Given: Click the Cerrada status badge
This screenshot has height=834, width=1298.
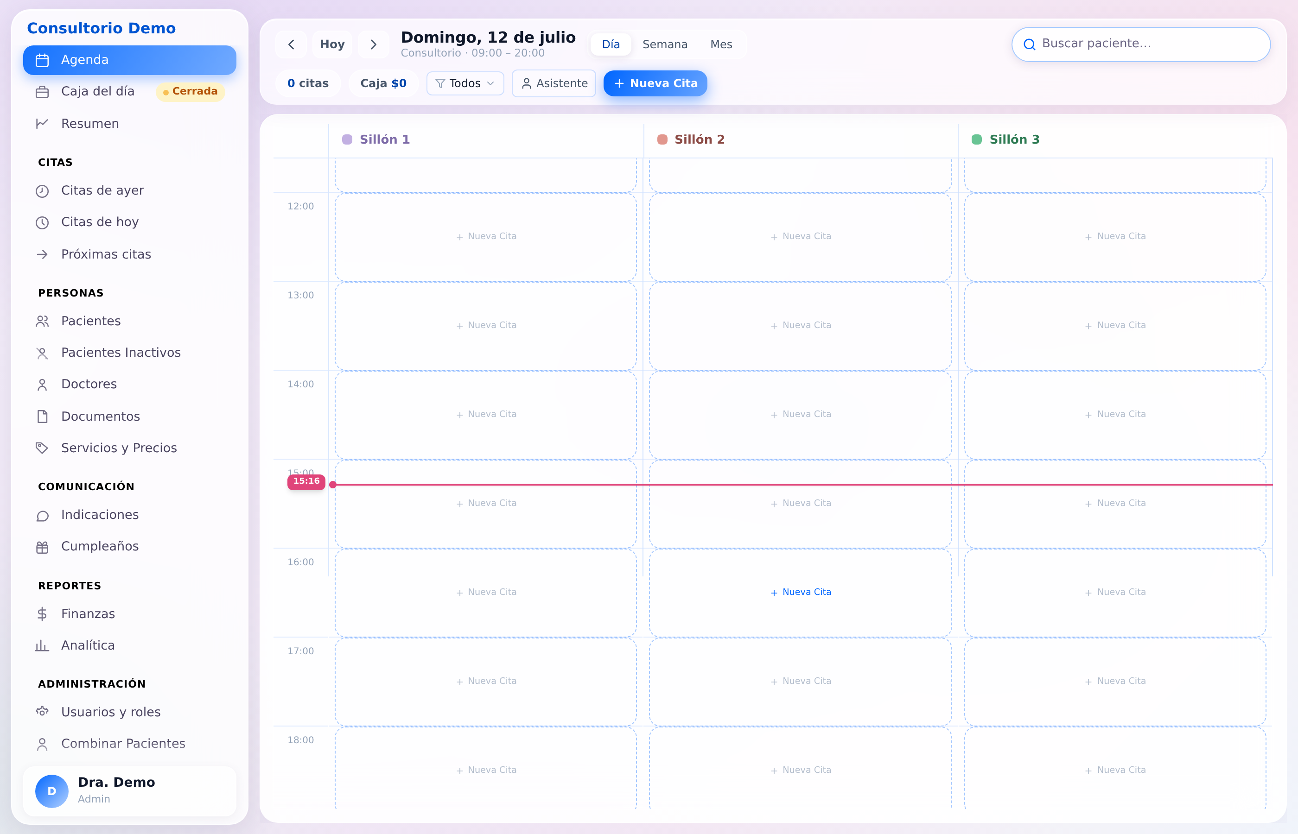Looking at the screenshot, I should click(190, 92).
